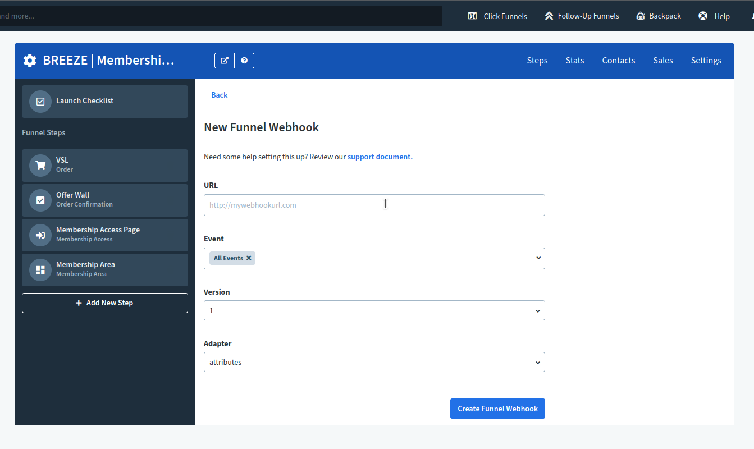Go Back to previous page

tap(219, 95)
